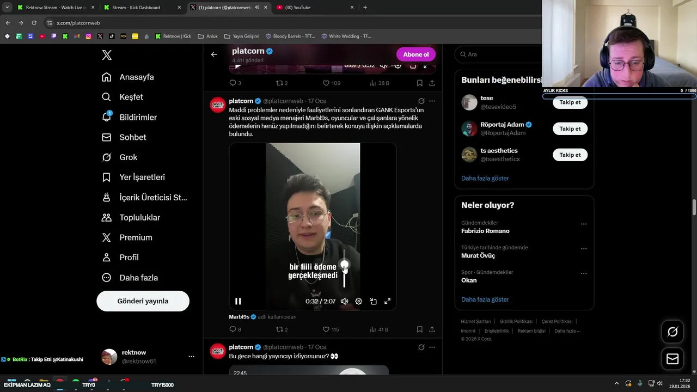This screenshot has width=697, height=392.
Task: Open options for Okan trend
Action: (x=584, y=273)
